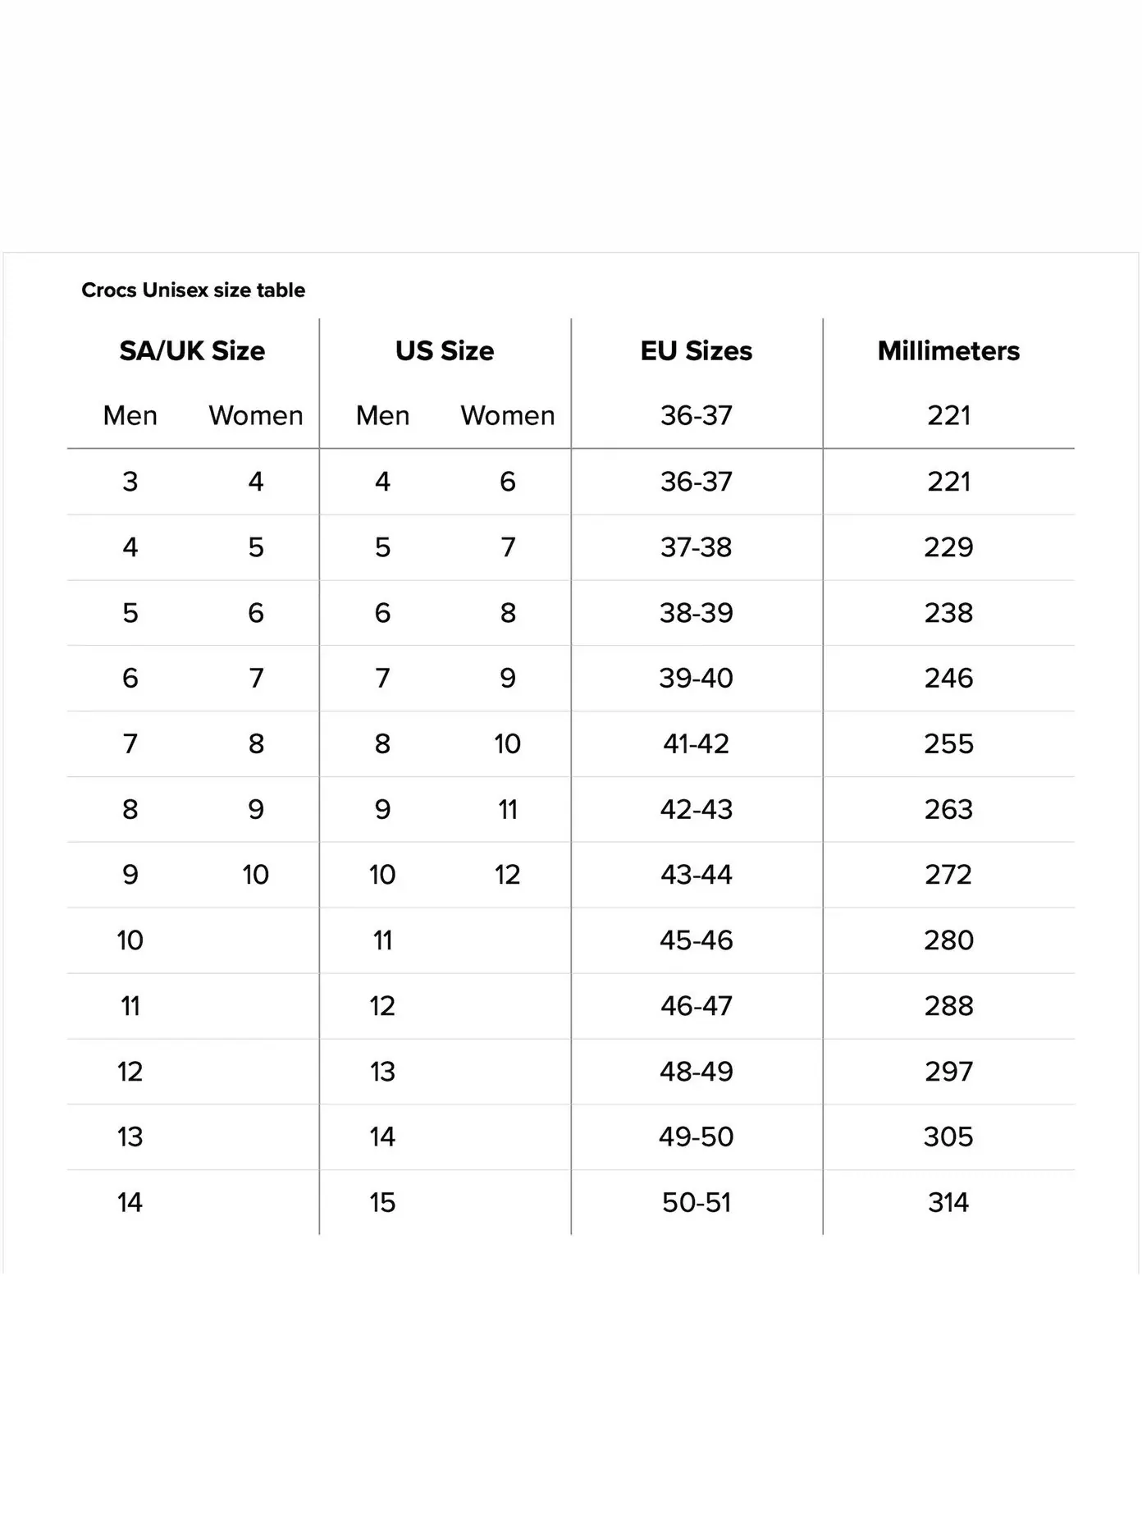1142x1523 pixels.
Task: Select EU size 48-49 cell
Action: (x=697, y=1072)
